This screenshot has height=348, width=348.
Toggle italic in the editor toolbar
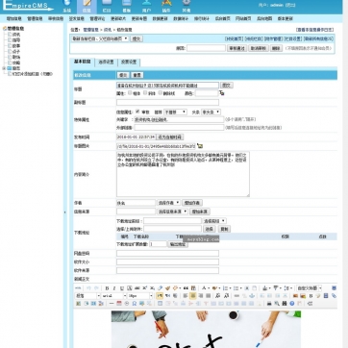(114, 288)
